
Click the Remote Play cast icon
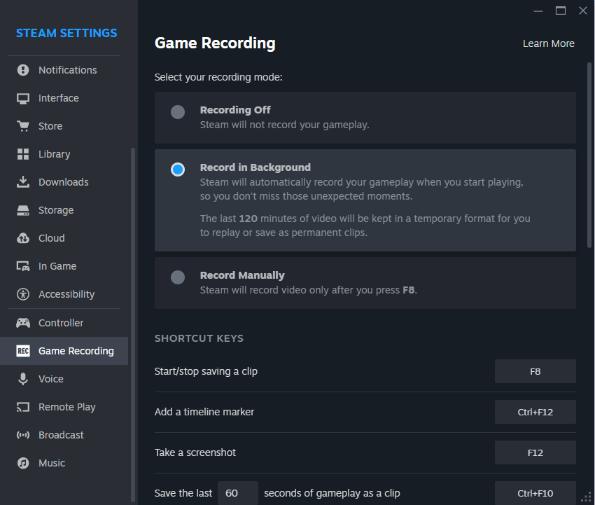tap(23, 407)
